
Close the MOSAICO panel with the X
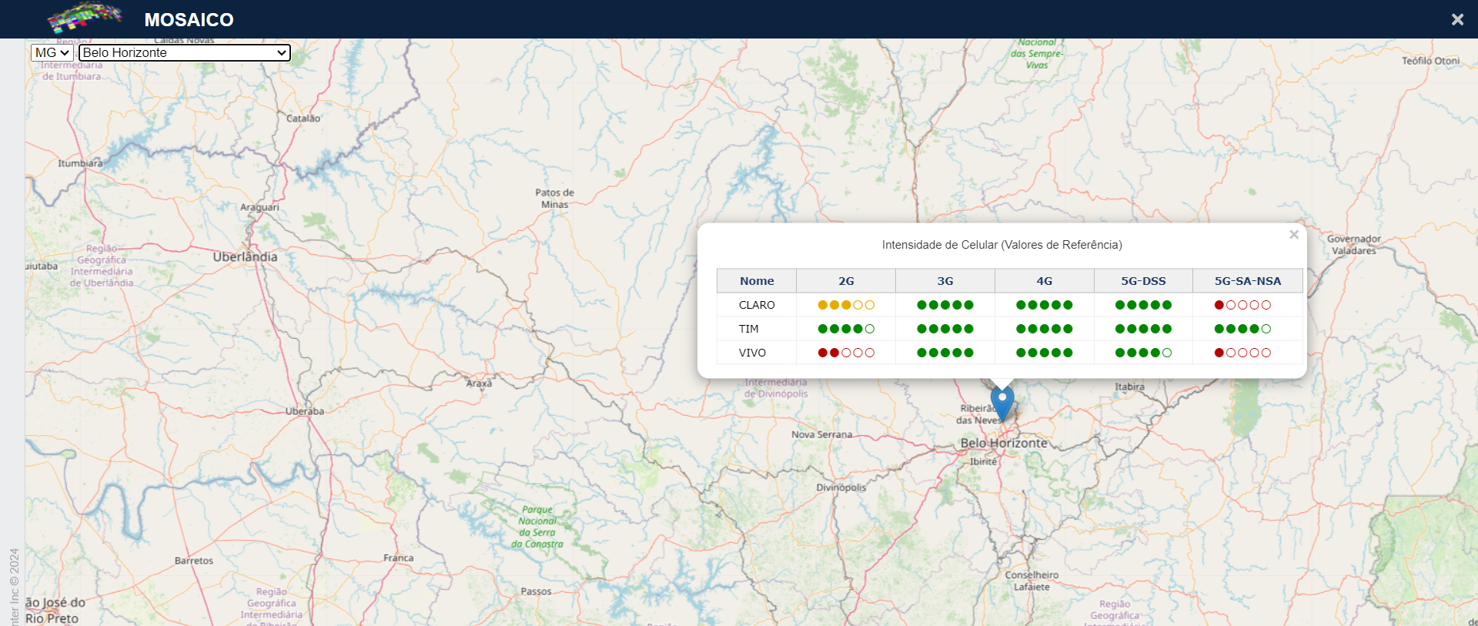click(x=1457, y=19)
